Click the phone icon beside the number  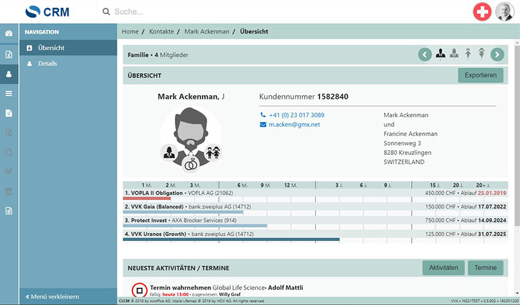pos(263,115)
